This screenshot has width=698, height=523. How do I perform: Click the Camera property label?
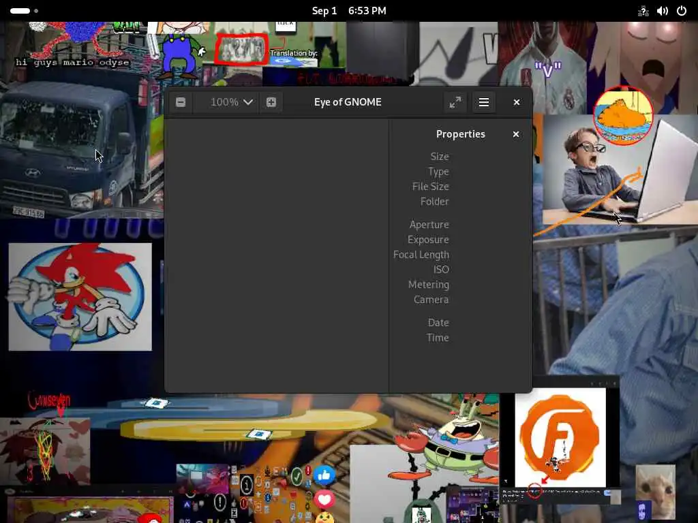pos(431,300)
